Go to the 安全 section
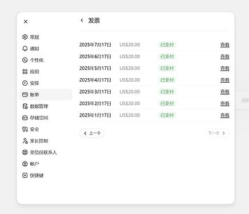Image resolution: width=249 pixels, height=214 pixels. [46, 130]
